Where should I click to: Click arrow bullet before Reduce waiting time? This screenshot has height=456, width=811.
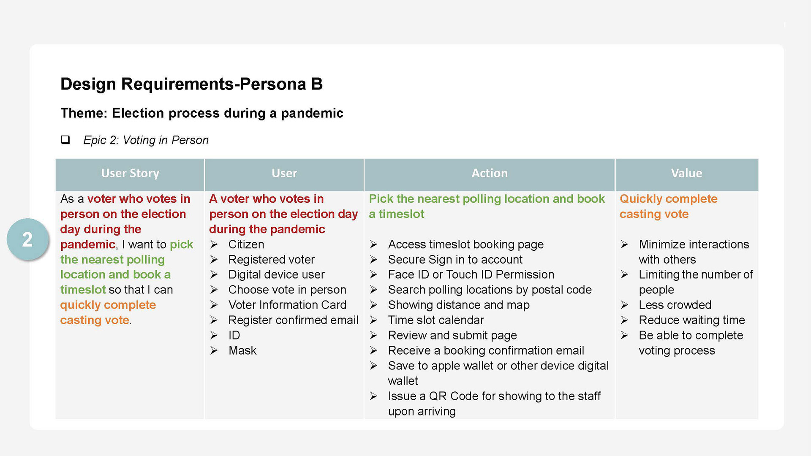coord(624,320)
